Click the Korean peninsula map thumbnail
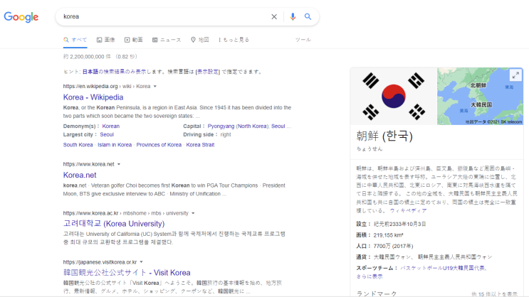This screenshot has width=529, height=297. pyautogui.click(x=480, y=97)
